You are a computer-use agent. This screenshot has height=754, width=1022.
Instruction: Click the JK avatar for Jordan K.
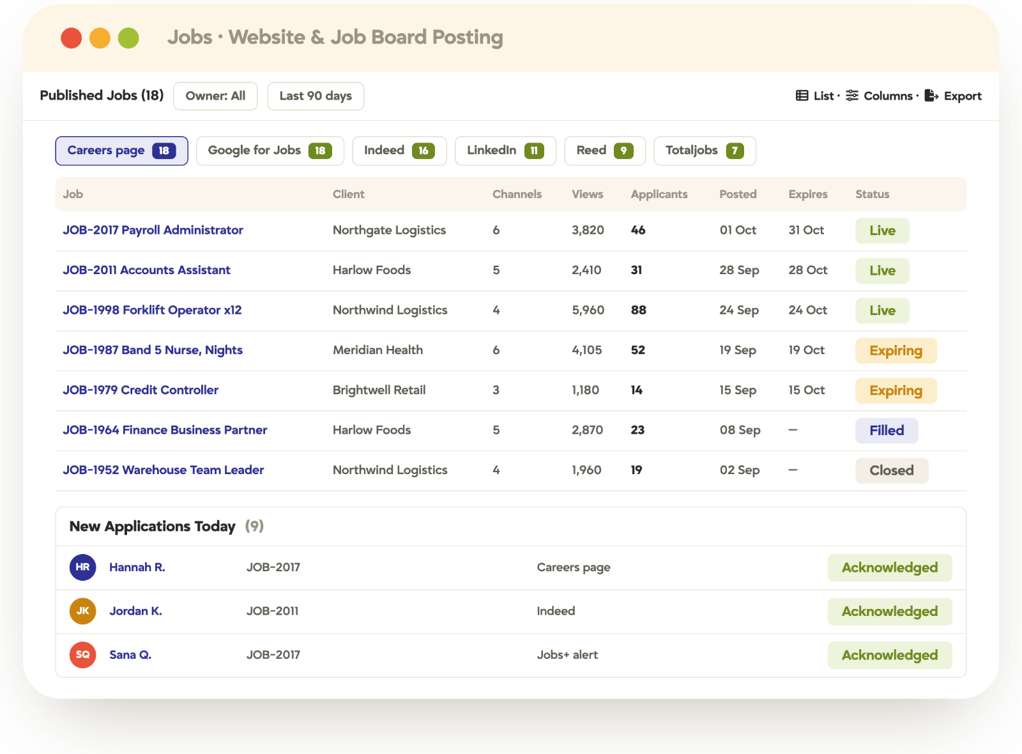pyautogui.click(x=83, y=611)
